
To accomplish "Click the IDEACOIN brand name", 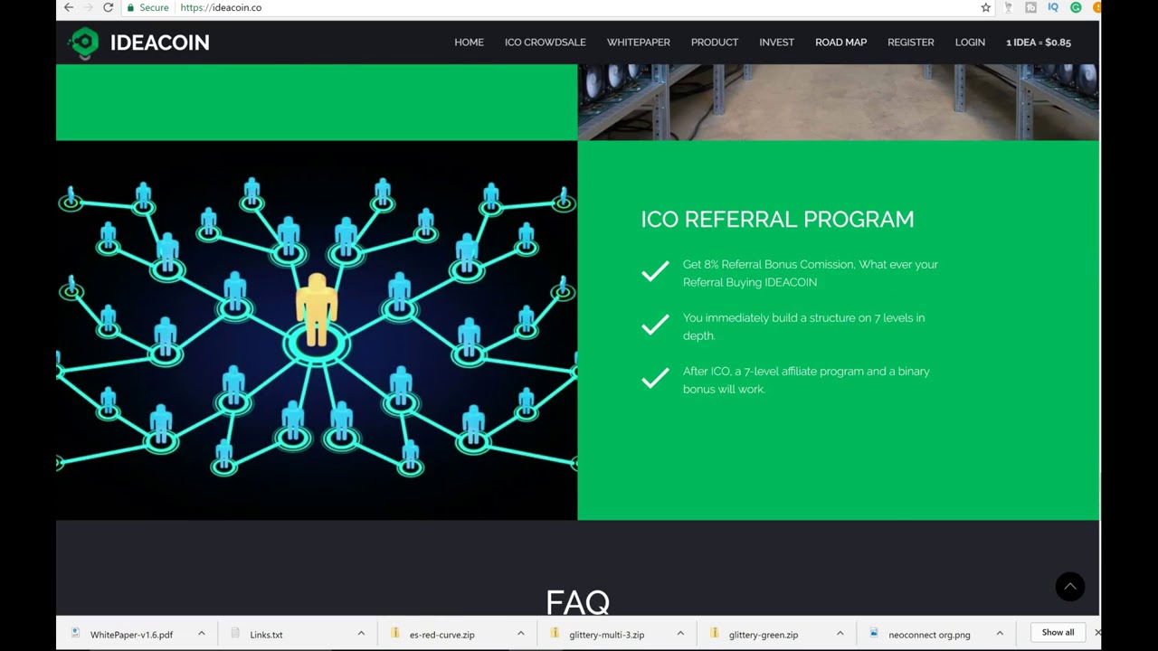I will 159,42.
